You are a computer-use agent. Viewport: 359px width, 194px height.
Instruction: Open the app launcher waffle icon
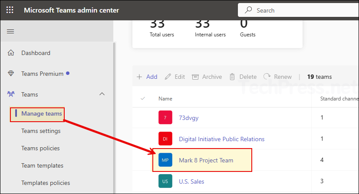(10, 10)
